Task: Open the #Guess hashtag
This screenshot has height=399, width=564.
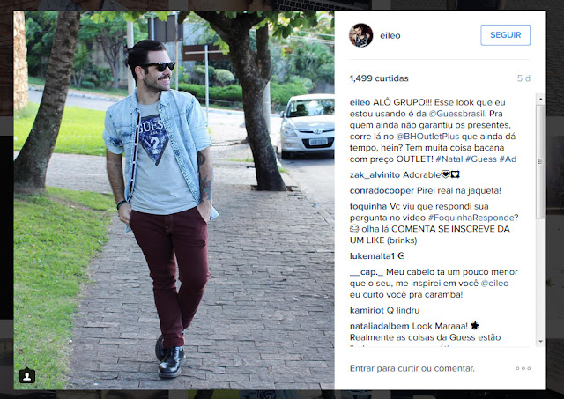Action: (481, 159)
